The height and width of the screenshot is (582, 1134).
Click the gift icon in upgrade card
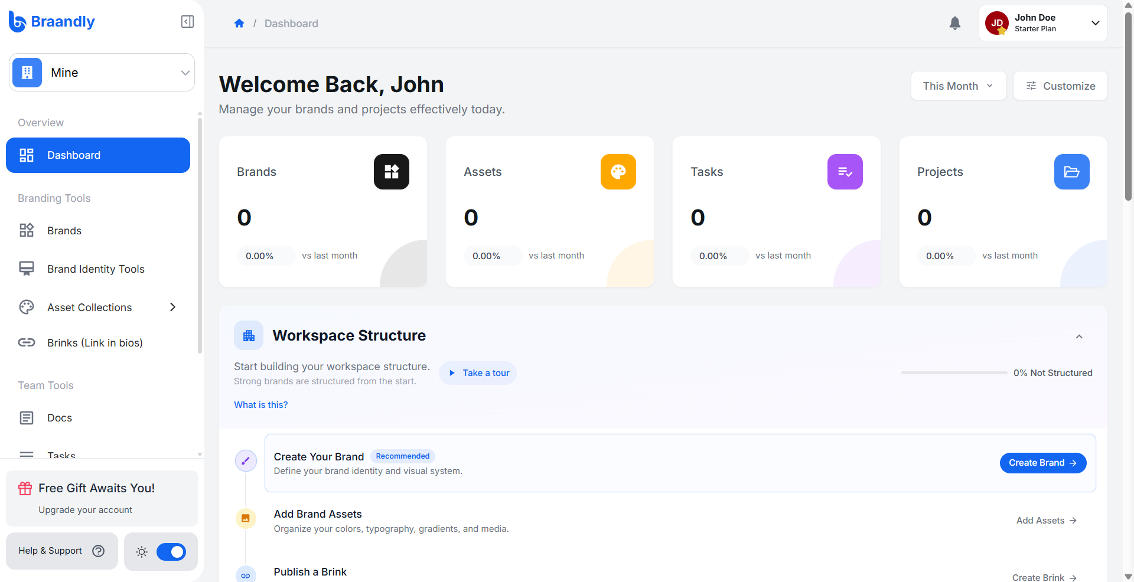point(25,488)
